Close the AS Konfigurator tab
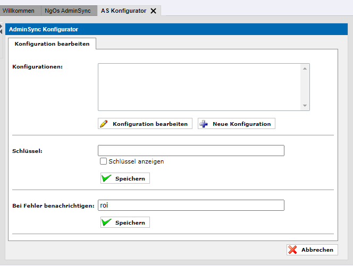The image size is (353, 266). pyautogui.click(x=153, y=11)
